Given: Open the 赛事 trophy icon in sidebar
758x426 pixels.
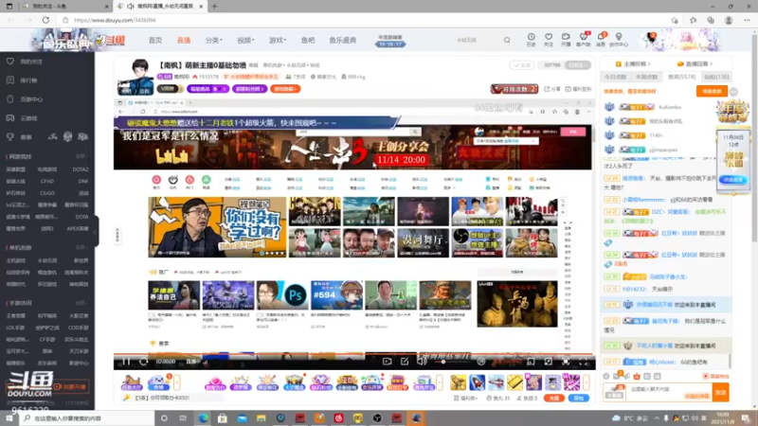Looking at the screenshot, I should 10,136.
